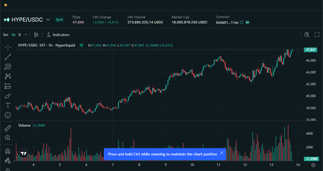Select the Text annotation tool
Screen dimensions: 323x171
pos(8,105)
